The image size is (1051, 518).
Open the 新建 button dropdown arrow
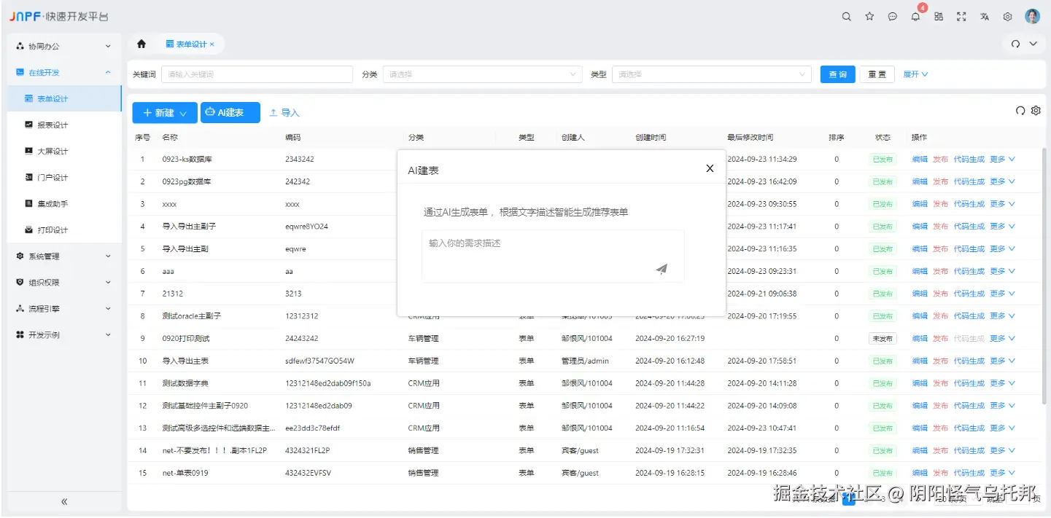pos(182,112)
